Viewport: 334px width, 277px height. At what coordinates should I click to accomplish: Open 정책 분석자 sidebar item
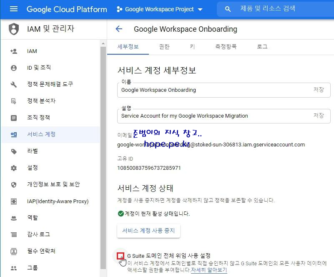click(x=51, y=101)
